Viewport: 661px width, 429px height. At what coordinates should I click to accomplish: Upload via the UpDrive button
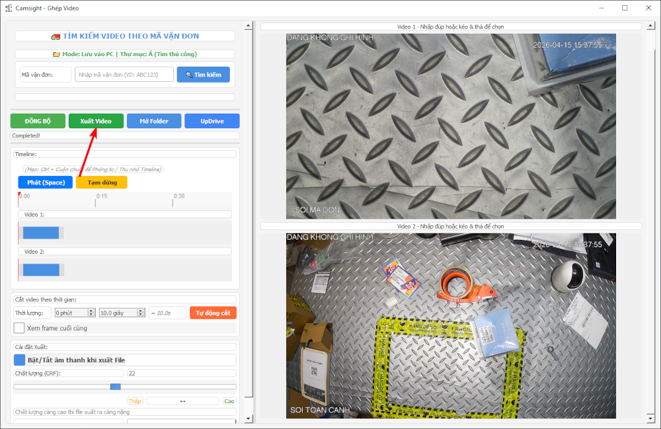pyautogui.click(x=212, y=121)
